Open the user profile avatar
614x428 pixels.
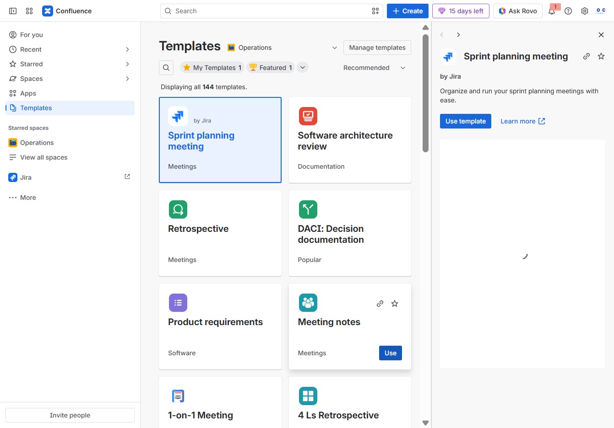(x=601, y=11)
